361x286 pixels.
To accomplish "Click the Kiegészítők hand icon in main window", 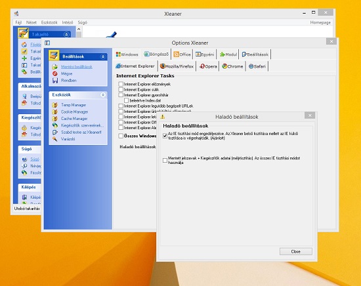I will (x=24, y=128).
